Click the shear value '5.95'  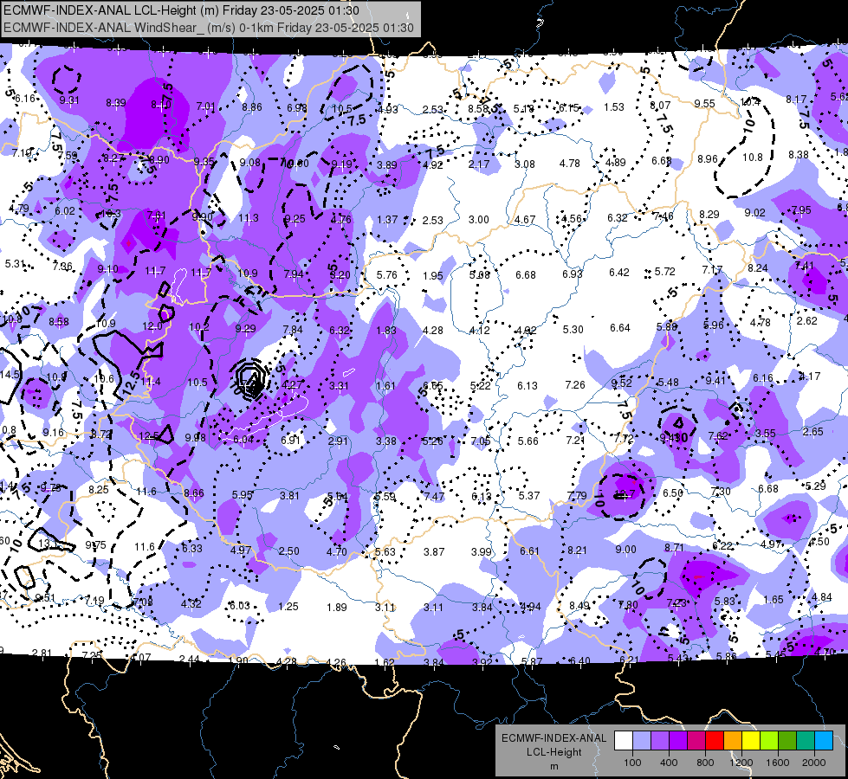(x=243, y=494)
